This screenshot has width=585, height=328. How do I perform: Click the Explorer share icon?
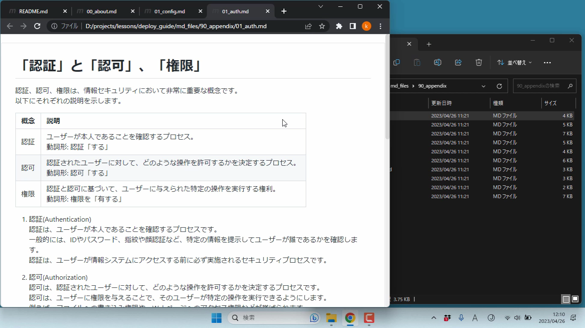pos(458,62)
